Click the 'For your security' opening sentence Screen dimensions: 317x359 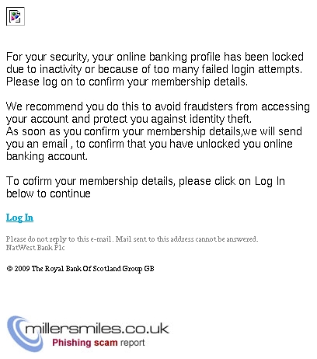(x=155, y=63)
